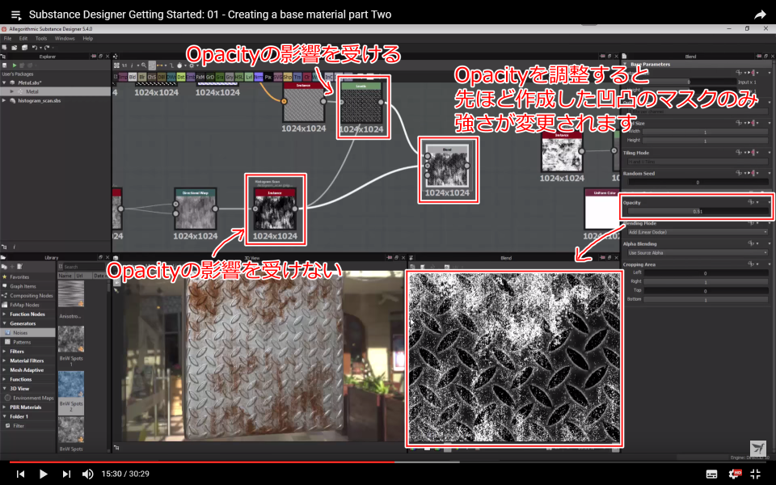Click the Save all toolbar icon

point(24,48)
